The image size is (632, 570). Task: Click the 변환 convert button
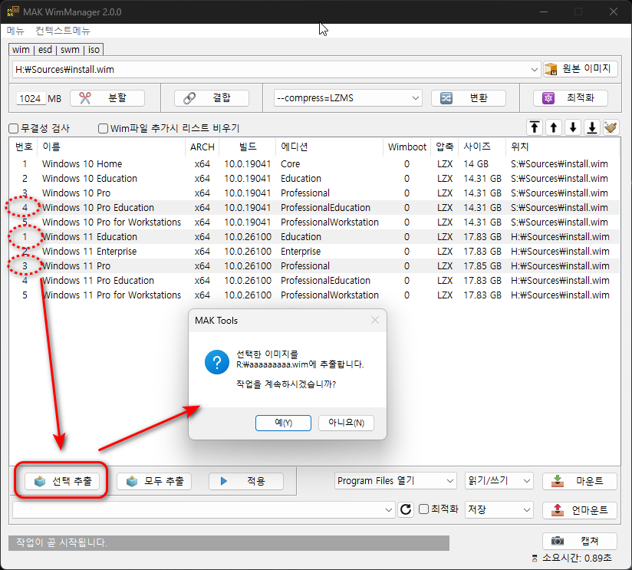469,98
